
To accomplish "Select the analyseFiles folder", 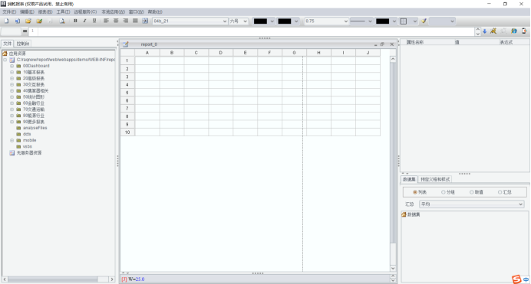I will coord(35,128).
